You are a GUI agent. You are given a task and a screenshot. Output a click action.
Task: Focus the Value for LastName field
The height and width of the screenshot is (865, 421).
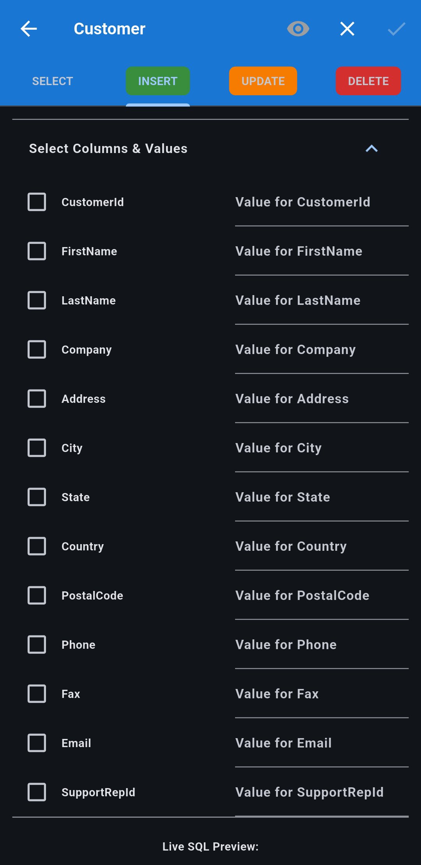pyautogui.click(x=322, y=301)
